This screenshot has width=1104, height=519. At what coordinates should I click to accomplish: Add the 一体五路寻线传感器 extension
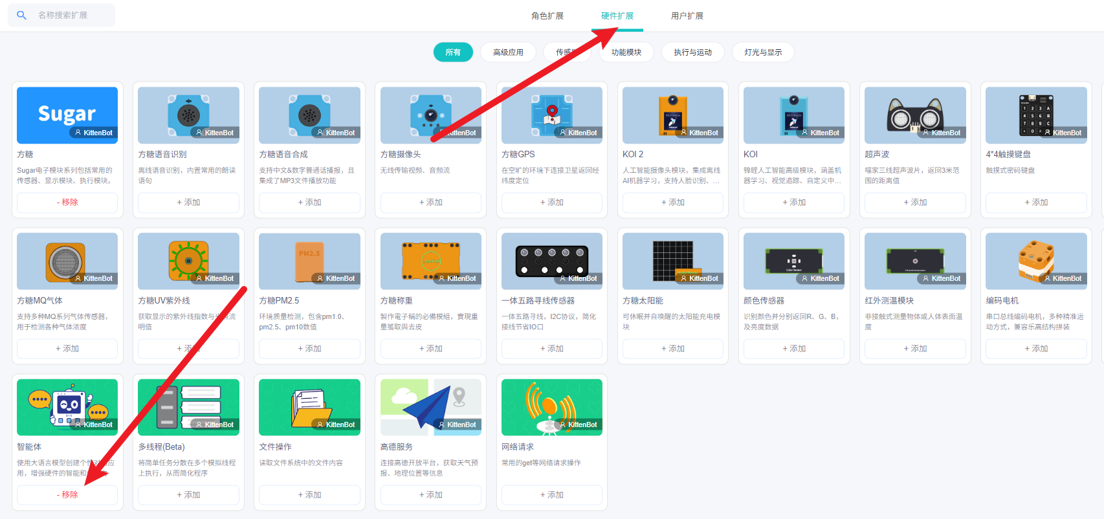552,349
